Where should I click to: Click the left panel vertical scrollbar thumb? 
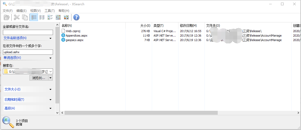coord(57,65)
